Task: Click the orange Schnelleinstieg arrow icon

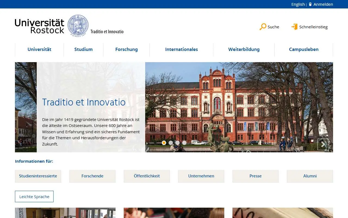Action: (294, 27)
